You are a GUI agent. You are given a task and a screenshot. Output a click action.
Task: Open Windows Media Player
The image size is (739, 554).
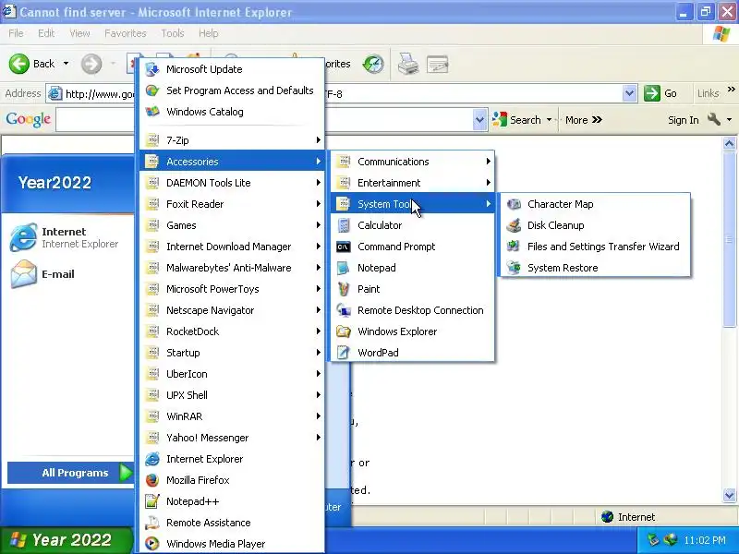pos(232,544)
